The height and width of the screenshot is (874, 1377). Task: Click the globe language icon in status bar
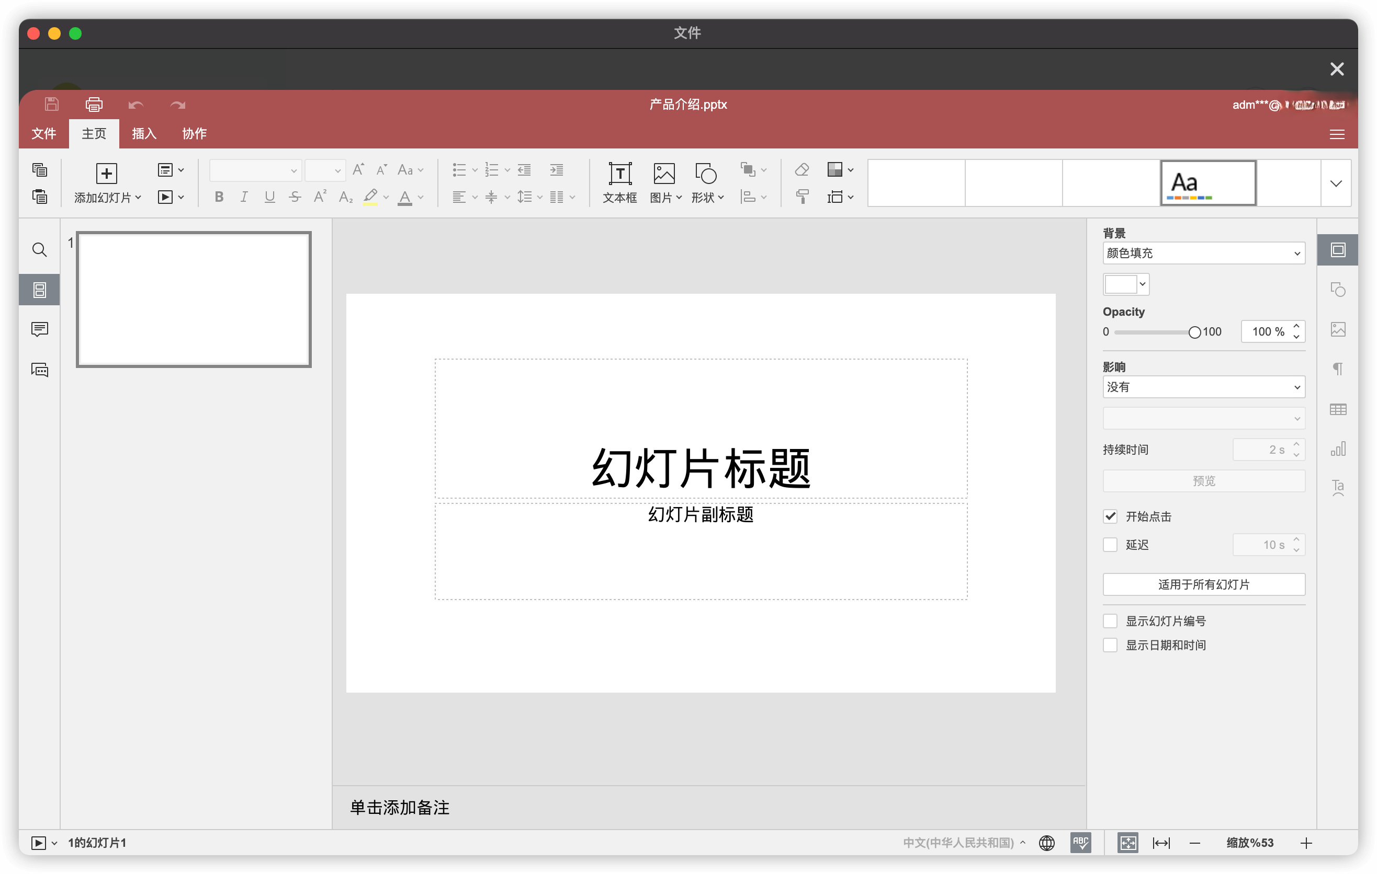click(1046, 843)
